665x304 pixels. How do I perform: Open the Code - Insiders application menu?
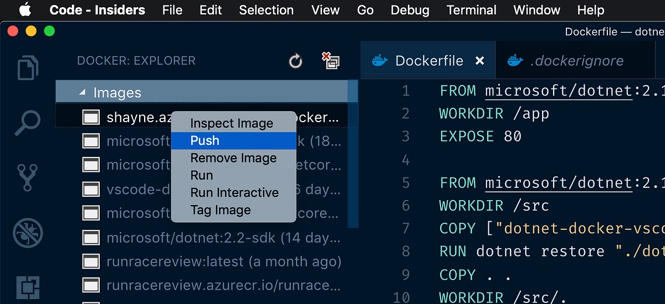pos(98,10)
